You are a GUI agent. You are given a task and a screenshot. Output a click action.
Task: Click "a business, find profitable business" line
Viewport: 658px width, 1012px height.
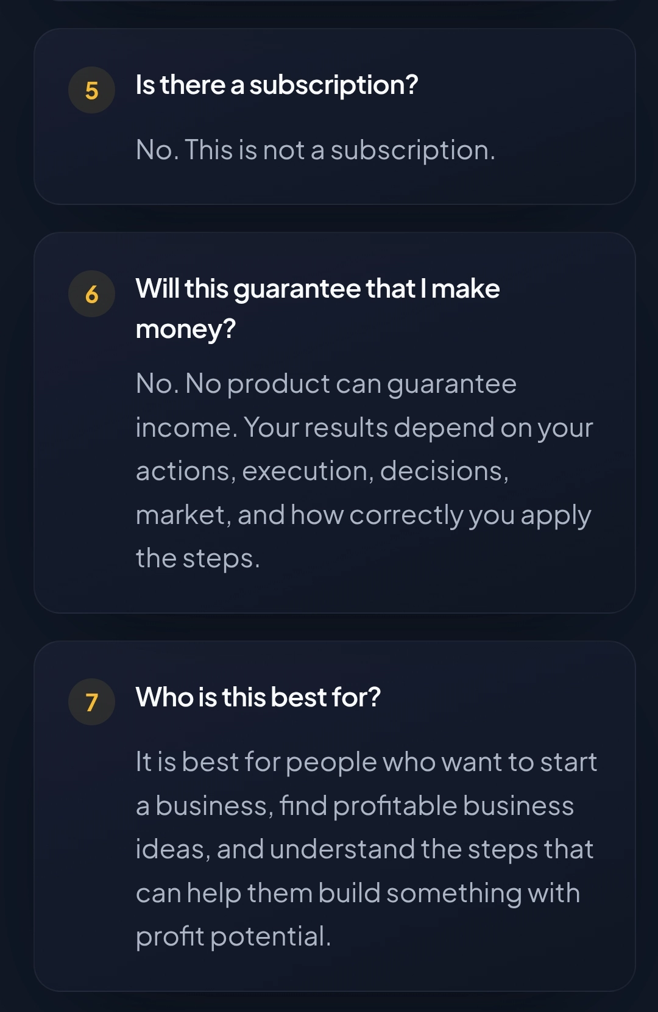[x=355, y=806]
